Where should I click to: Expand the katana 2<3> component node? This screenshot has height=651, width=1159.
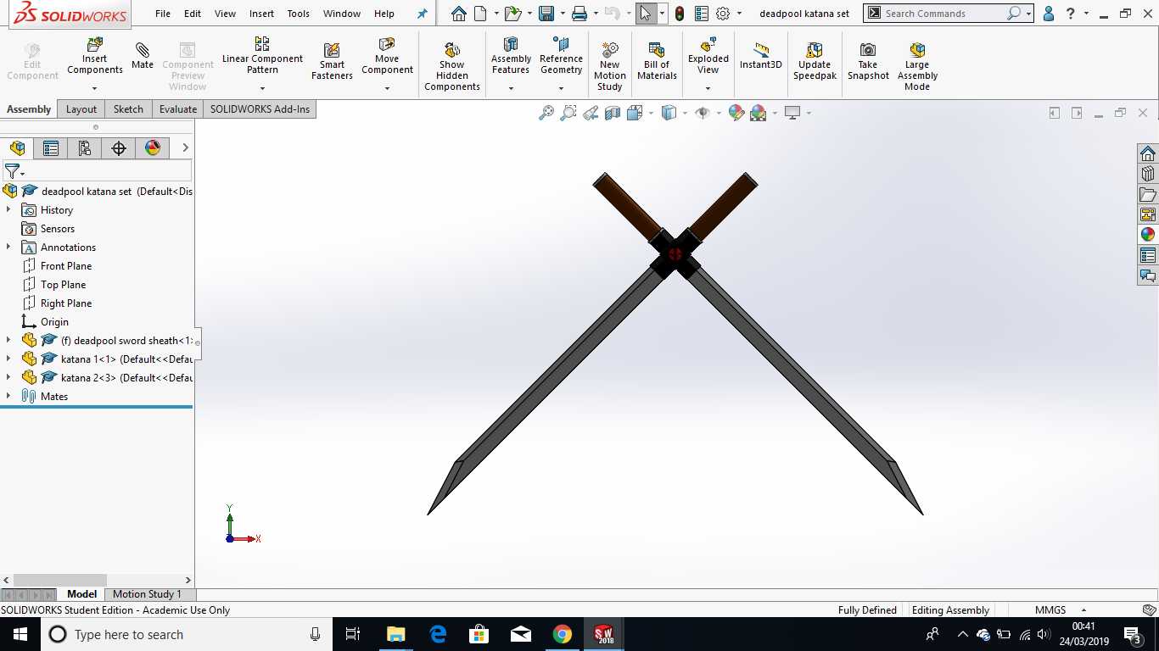8,377
